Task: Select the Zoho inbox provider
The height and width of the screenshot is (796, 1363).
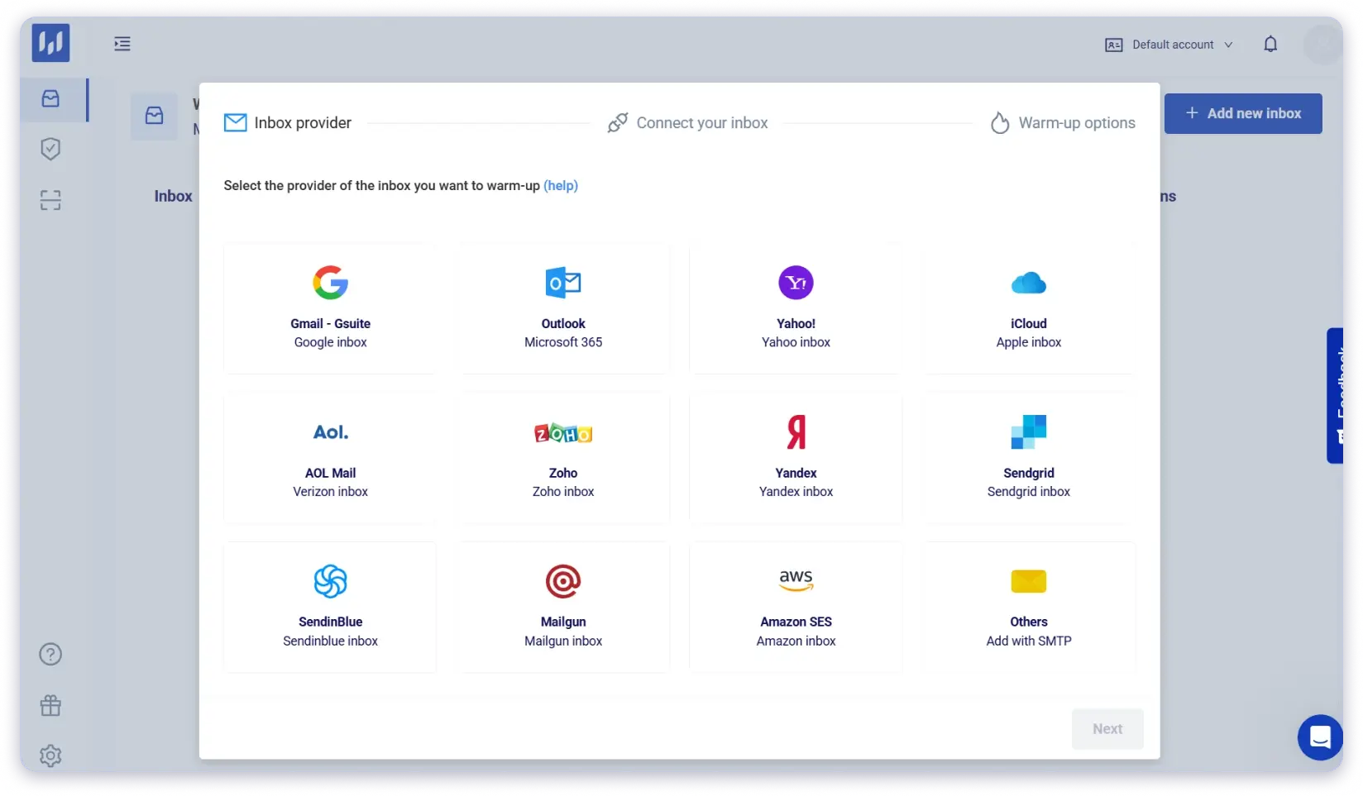Action: 563,457
